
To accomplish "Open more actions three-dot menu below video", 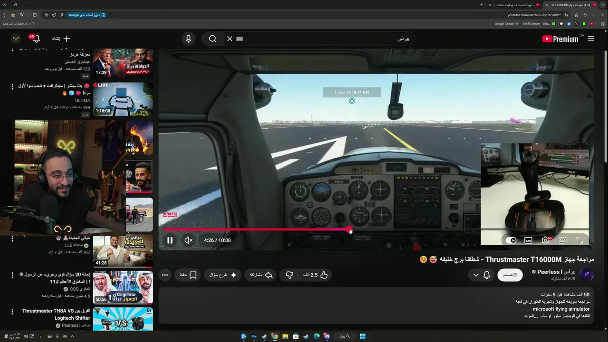I will tap(165, 275).
